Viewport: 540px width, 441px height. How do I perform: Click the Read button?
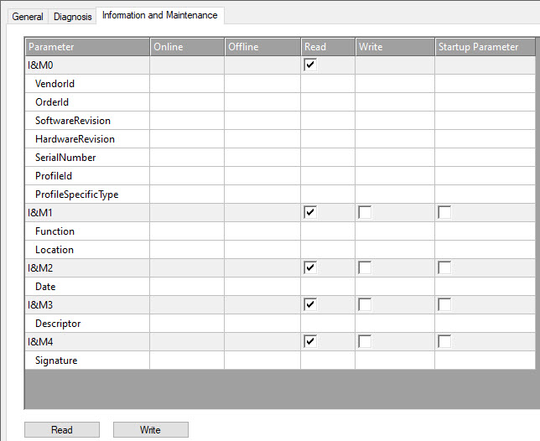click(62, 429)
